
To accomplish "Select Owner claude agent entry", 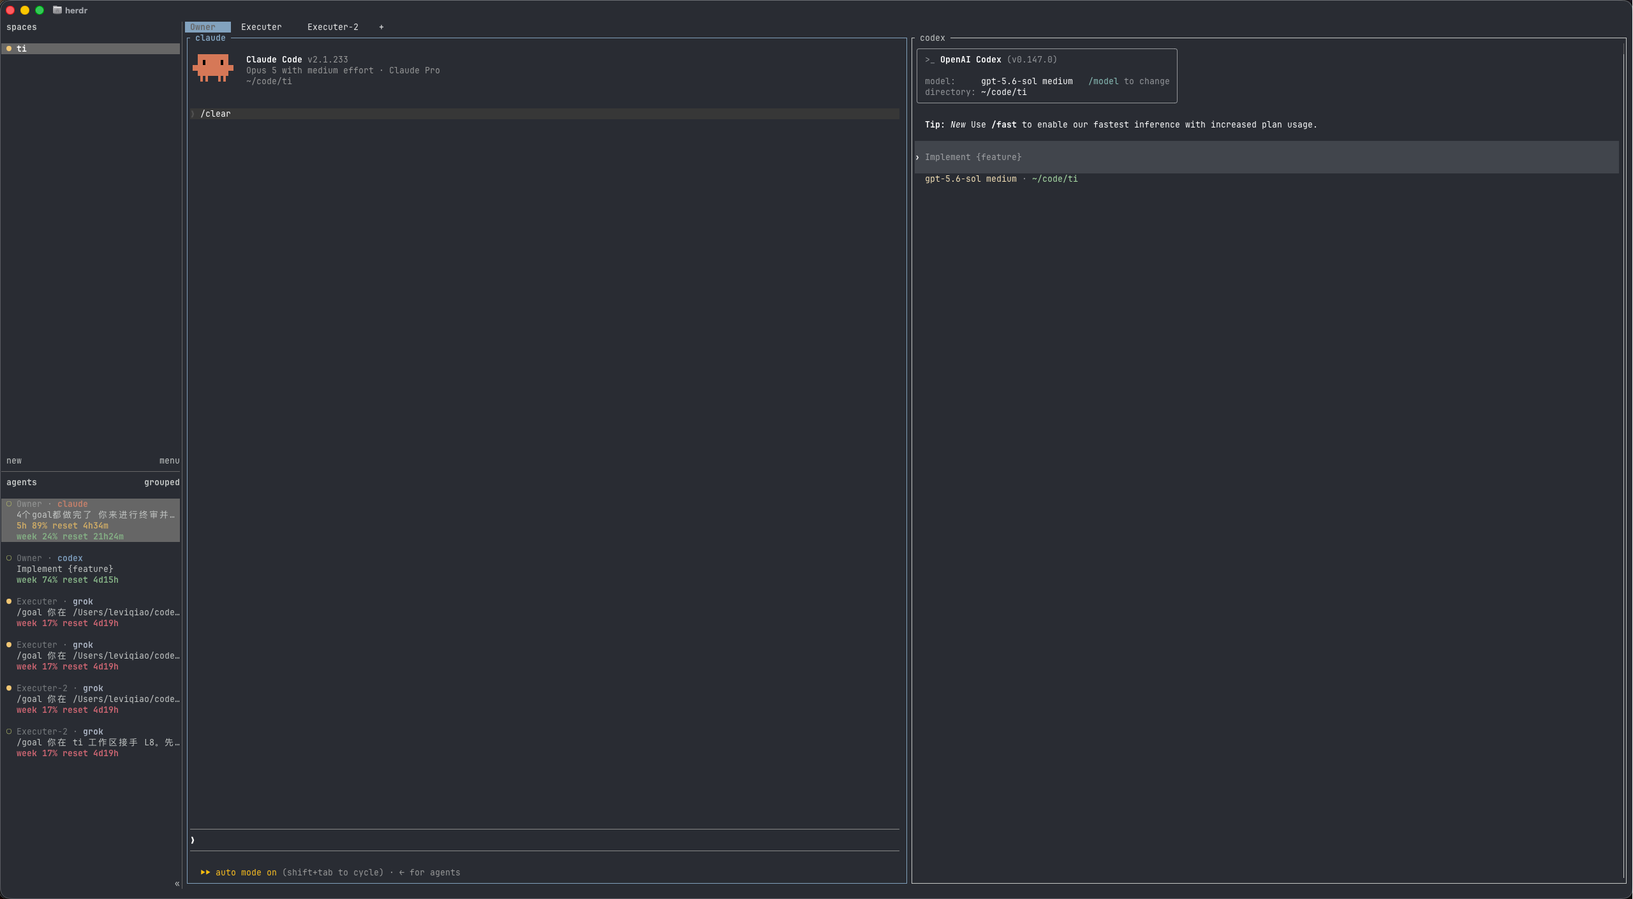I will pos(91,520).
